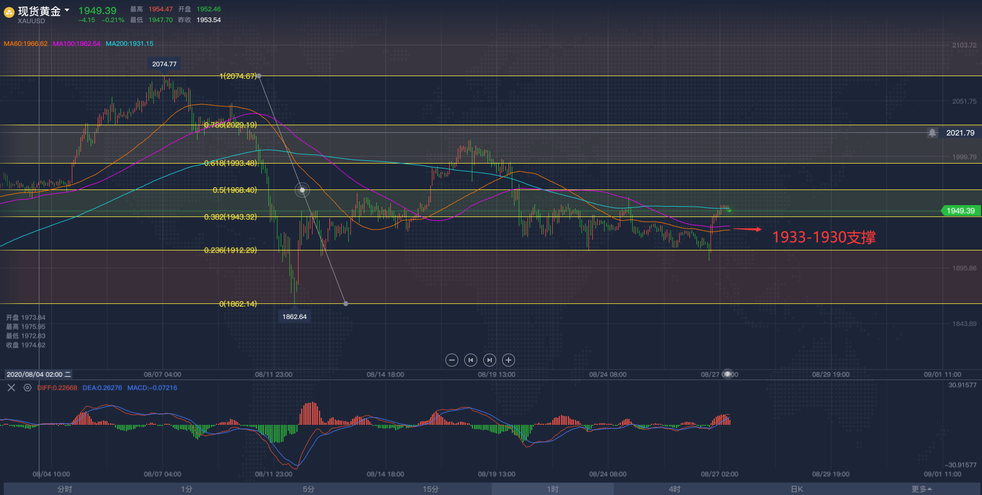Image resolution: width=982 pixels, height=495 pixels.
Task: Open the 现货黄金 instrument dropdown arrow
Action: 67,10
